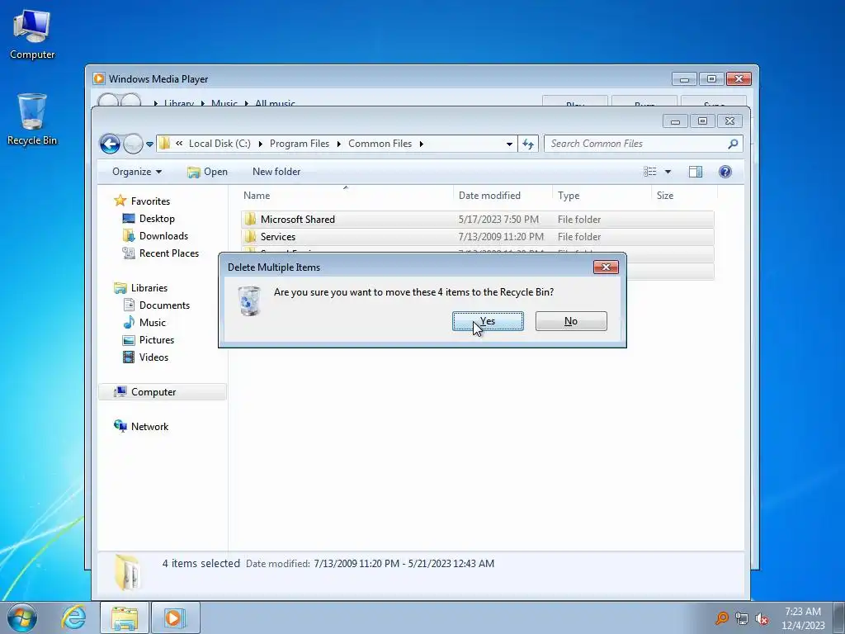This screenshot has height=634, width=845.
Task: Expand arrow after Local Disk (C:) breadcrumb
Action: pos(260,144)
